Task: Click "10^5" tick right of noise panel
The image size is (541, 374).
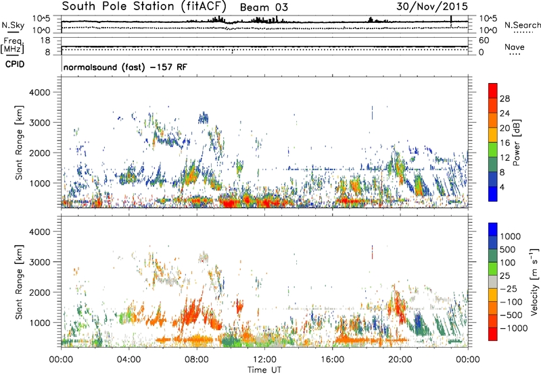Action: [488, 19]
